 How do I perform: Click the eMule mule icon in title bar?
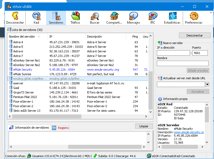(9, 6)
